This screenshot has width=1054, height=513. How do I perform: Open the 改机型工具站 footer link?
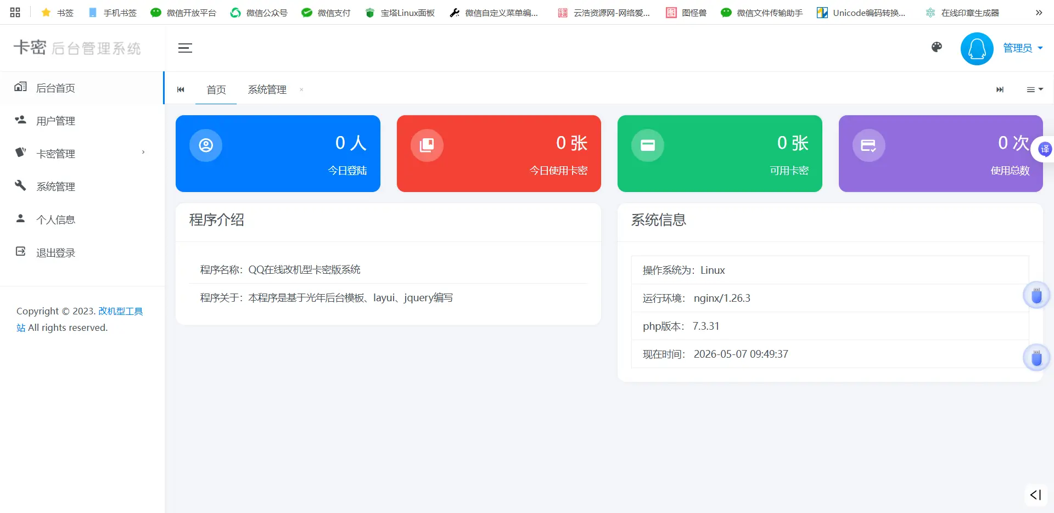(120, 311)
